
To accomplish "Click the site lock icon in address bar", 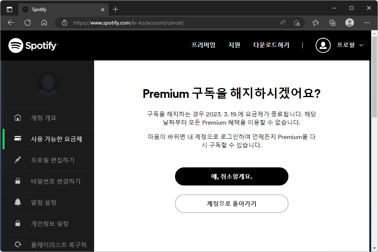I will [x=65, y=23].
